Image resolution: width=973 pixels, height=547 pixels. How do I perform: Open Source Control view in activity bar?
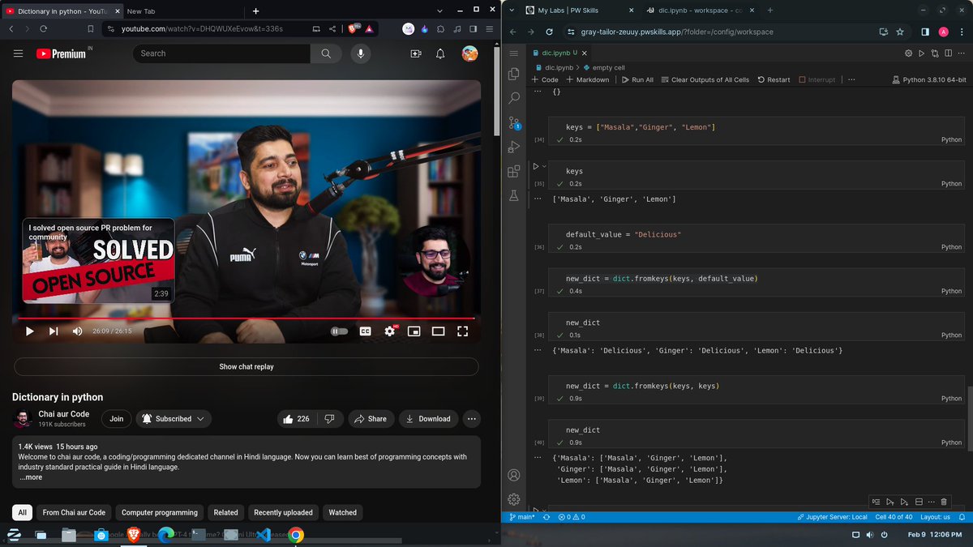point(513,122)
